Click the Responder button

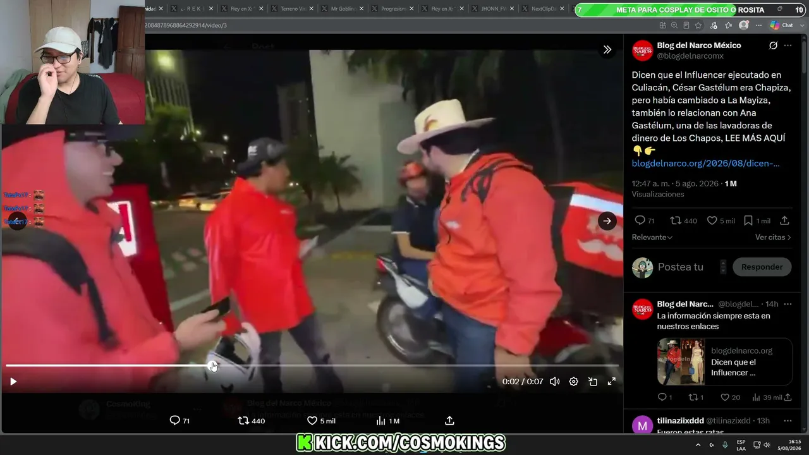pyautogui.click(x=762, y=267)
